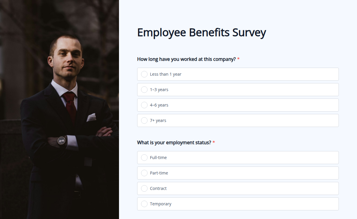The image size is (357, 219).
Task: Click the radio circle next to "7+ years"
Action: coord(144,120)
